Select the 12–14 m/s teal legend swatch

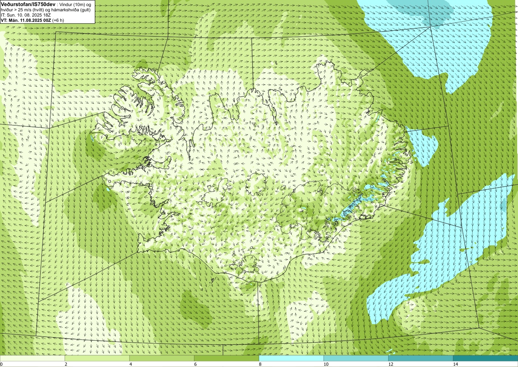pyautogui.click(x=421, y=358)
